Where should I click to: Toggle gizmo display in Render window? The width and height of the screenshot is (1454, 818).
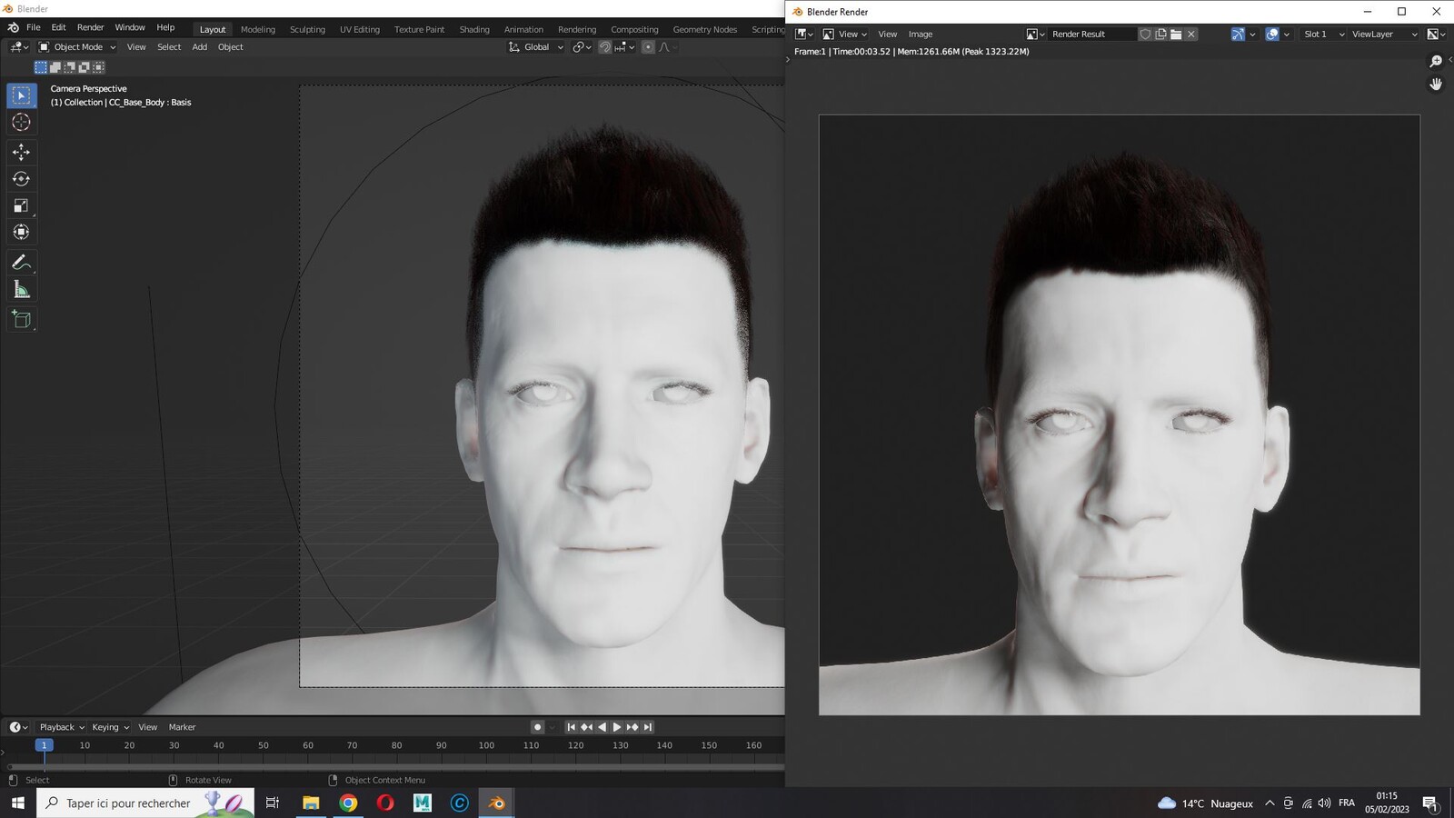click(1238, 35)
